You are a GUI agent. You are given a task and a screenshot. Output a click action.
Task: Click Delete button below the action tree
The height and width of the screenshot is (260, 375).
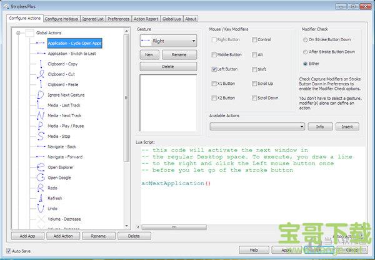(134, 236)
